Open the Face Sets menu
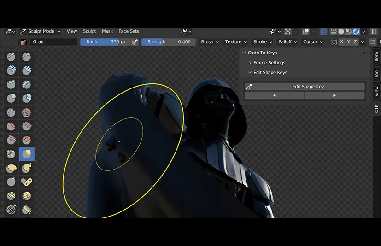The height and width of the screenshot is (246, 381). tap(129, 31)
